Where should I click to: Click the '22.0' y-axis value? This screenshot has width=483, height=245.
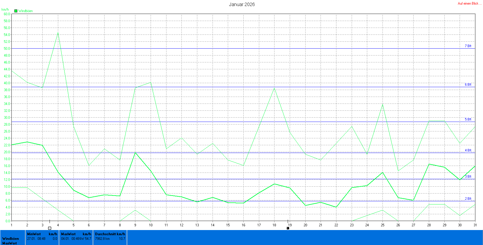tap(7, 145)
